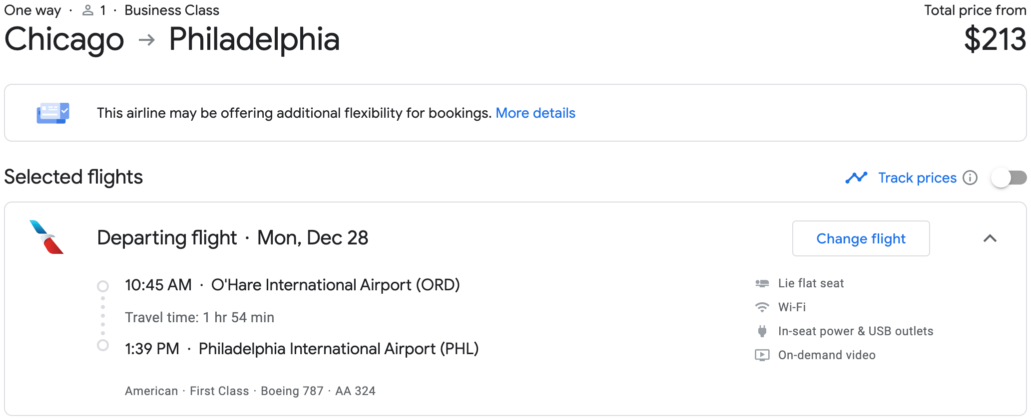Viewport: 1031px width, 419px height.
Task: Click the passenger count person icon
Action: (x=88, y=10)
